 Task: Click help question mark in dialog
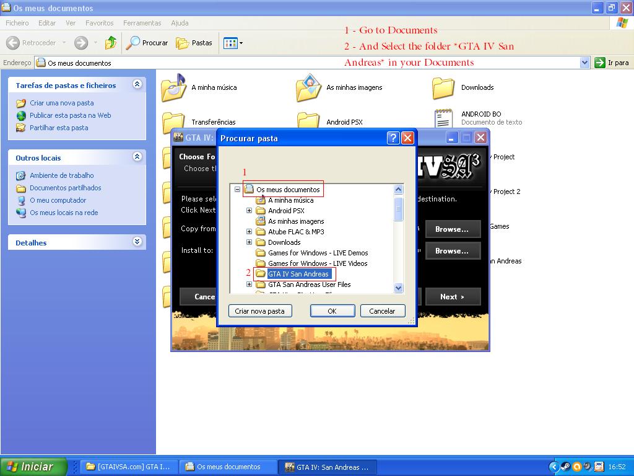point(393,138)
